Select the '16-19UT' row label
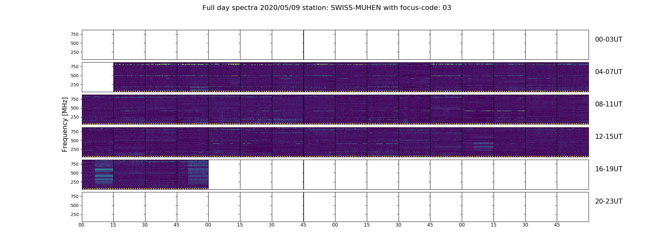654x249 pixels. click(609, 169)
